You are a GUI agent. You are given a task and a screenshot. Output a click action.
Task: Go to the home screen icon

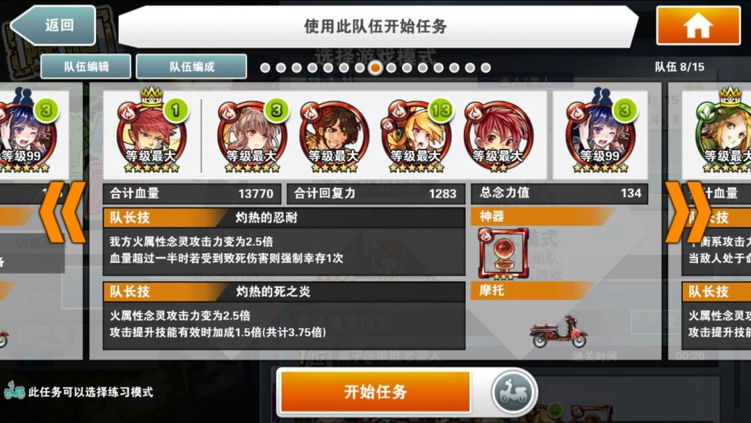point(698,26)
